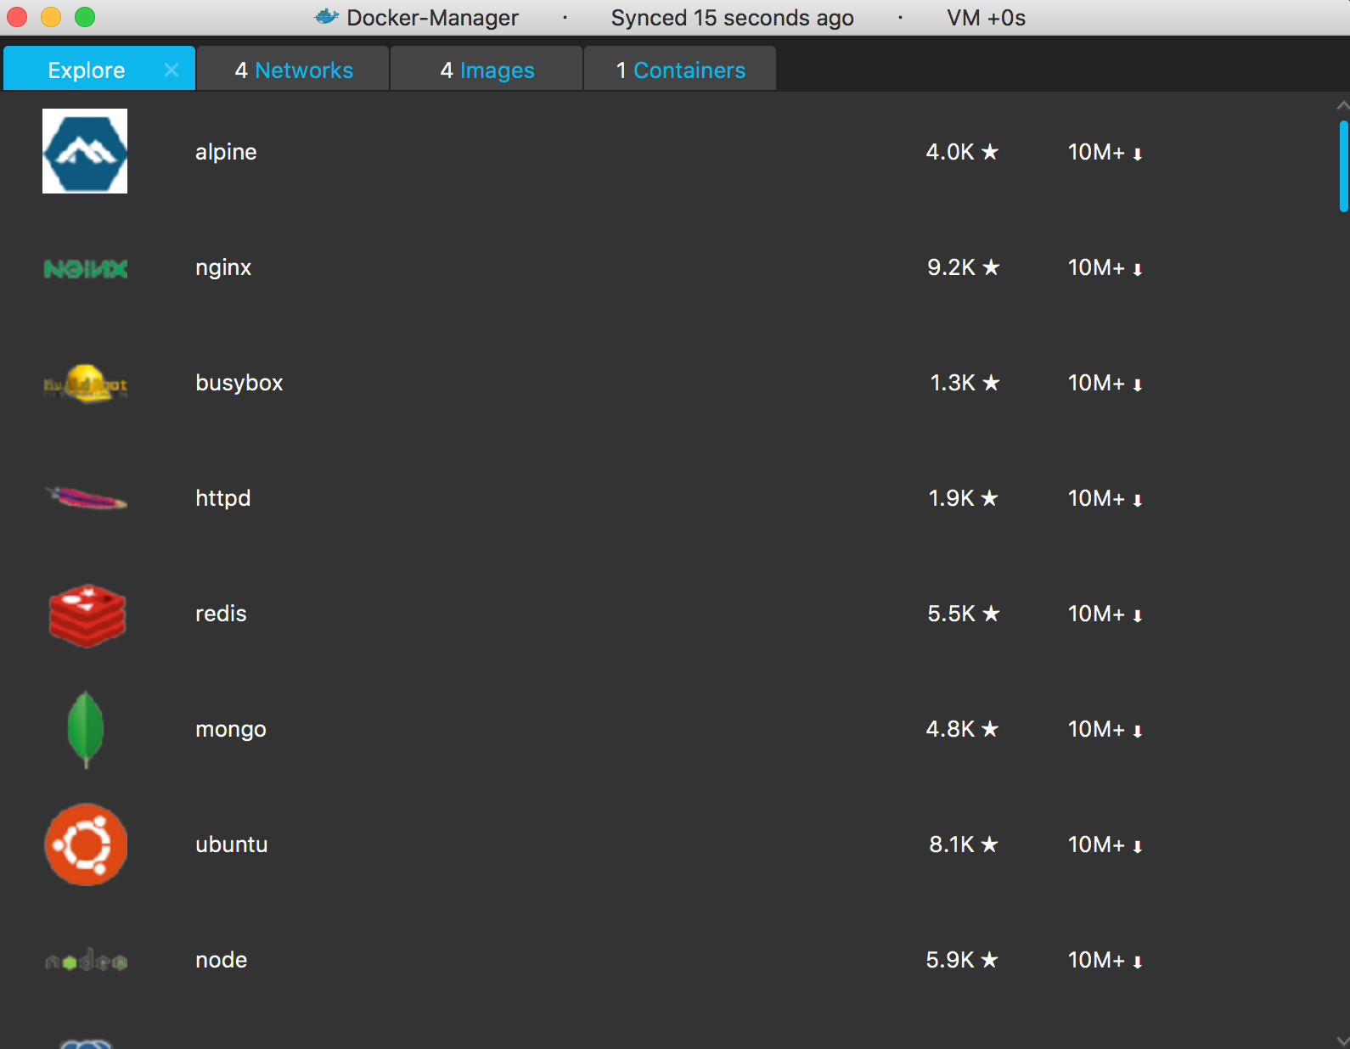The height and width of the screenshot is (1049, 1350).
Task: Switch to the Explore tab
Action: tap(99, 69)
